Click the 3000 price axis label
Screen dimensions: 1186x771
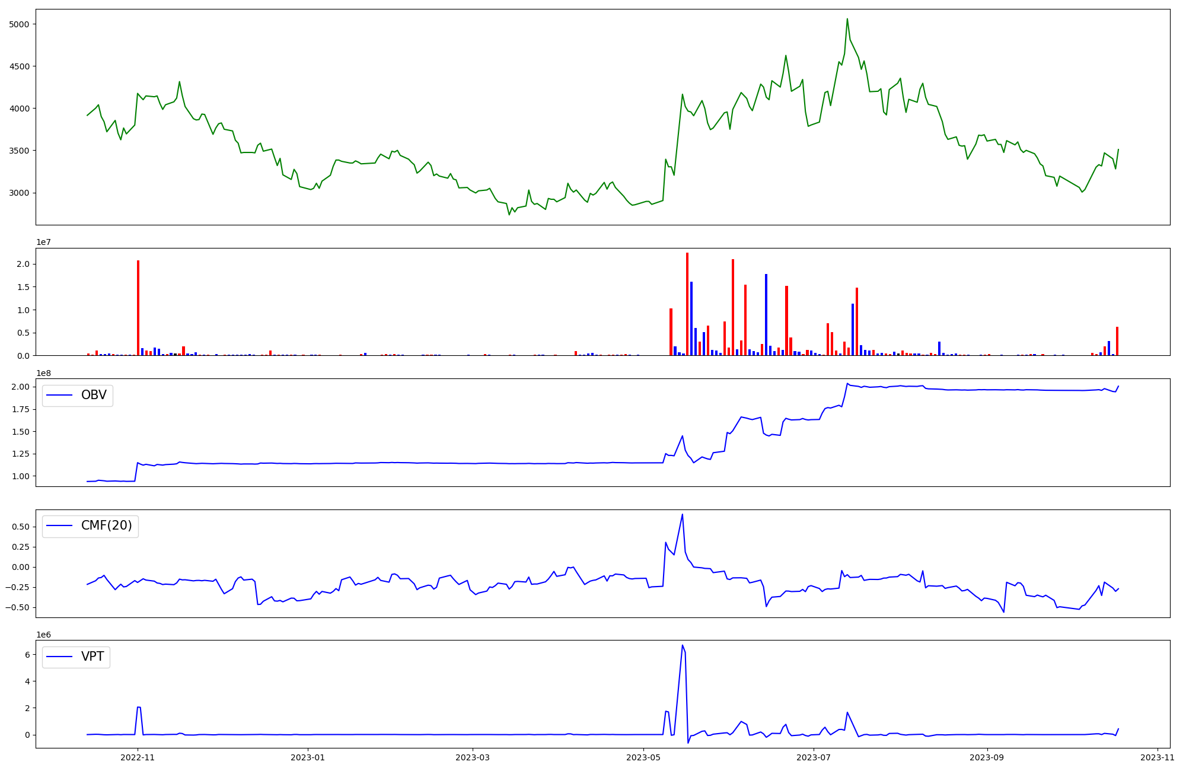20,193
